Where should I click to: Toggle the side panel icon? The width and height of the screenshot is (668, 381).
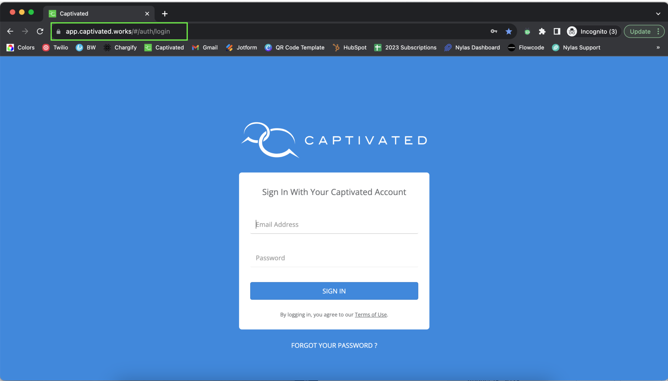(x=557, y=31)
